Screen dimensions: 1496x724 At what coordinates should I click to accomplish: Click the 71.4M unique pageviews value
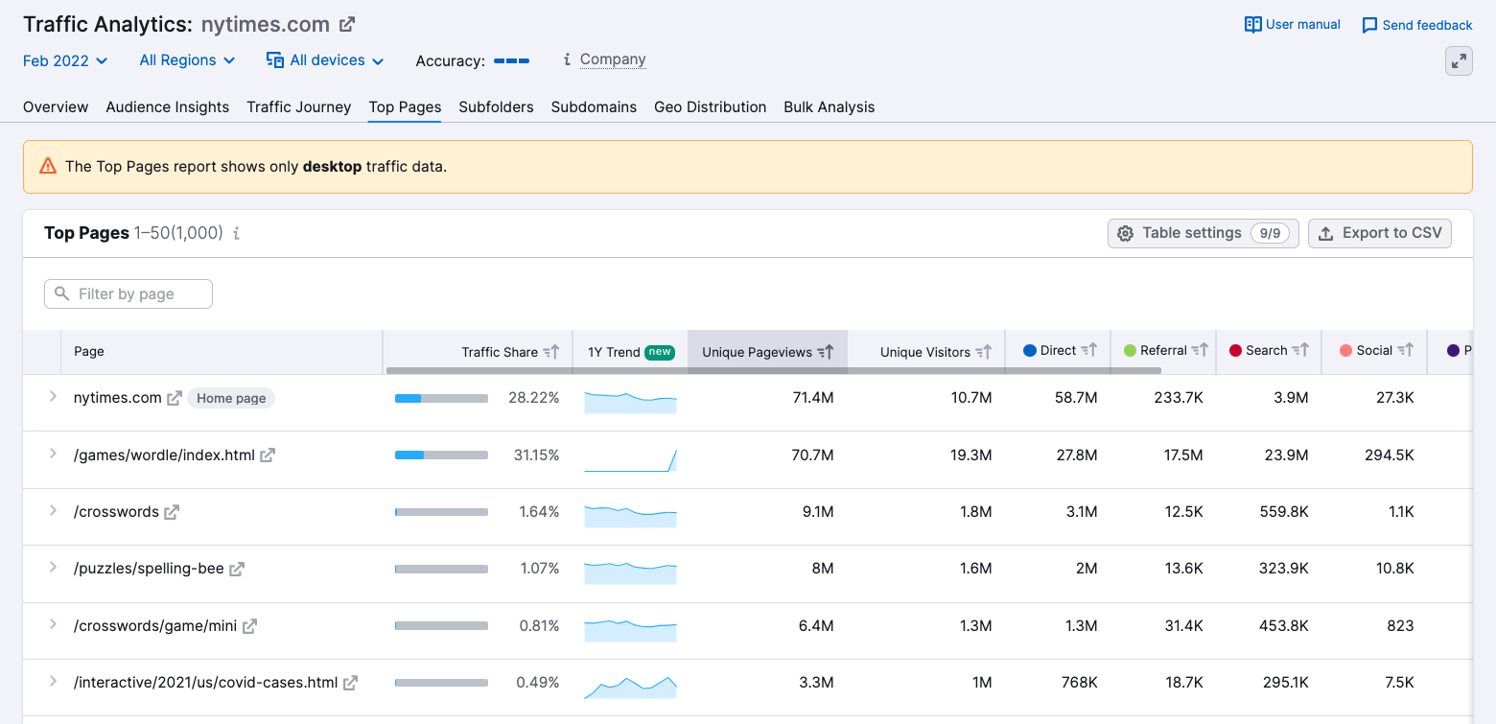point(813,398)
